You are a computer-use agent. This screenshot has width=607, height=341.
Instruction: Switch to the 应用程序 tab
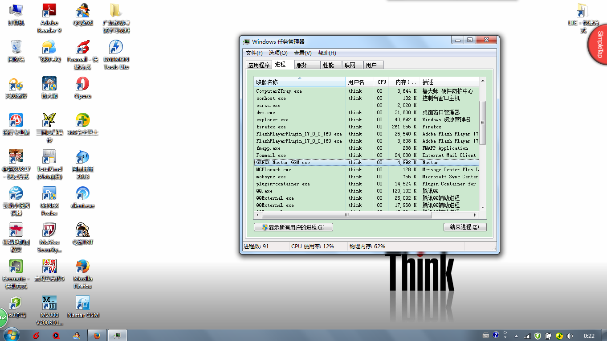(259, 65)
